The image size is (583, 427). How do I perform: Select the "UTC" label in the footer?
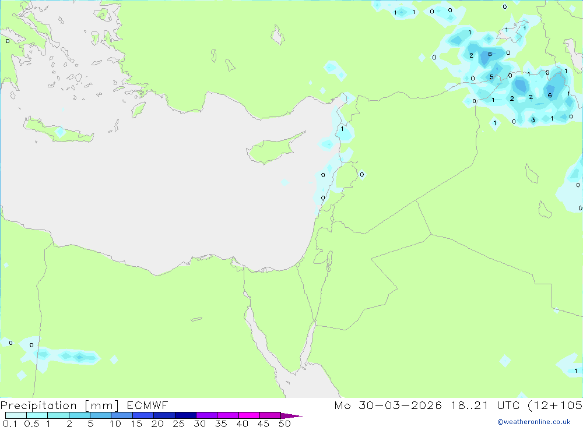coord(508,405)
